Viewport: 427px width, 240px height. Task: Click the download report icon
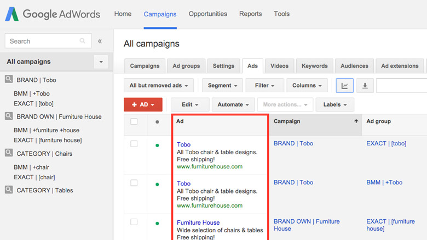point(365,86)
